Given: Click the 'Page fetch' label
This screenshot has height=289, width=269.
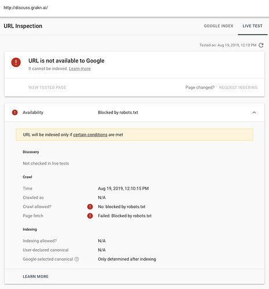Looking at the screenshot, I should (33, 216).
